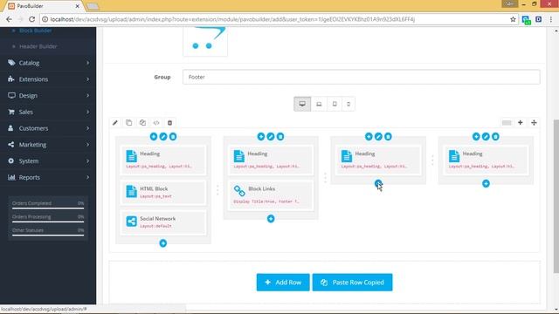Select Heading widget in first column
559x314 pixels.
coord(163,160)
